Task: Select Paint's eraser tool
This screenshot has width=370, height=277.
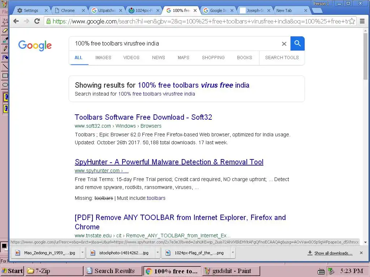Action: coord(5,31)
